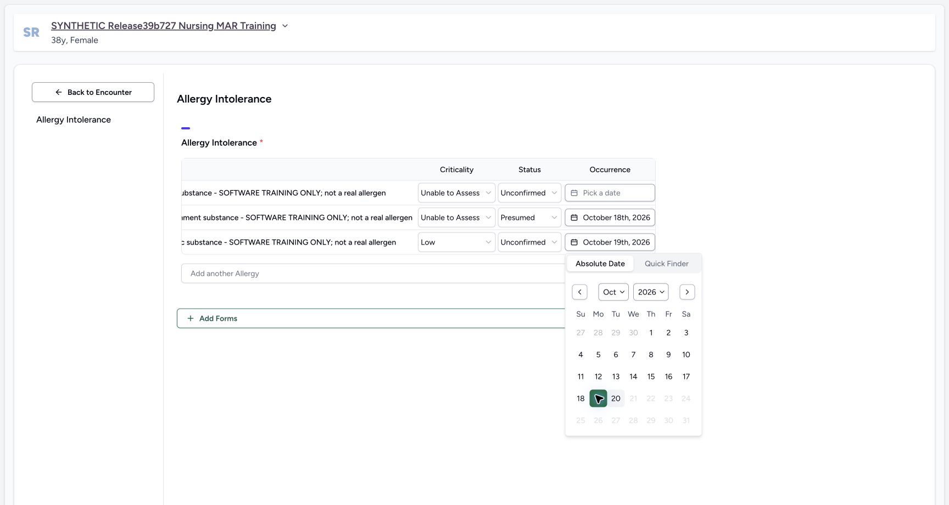Screen dimensions: 949x505
Task: Open the empty Pick a date field
Action: click(610, 193)
